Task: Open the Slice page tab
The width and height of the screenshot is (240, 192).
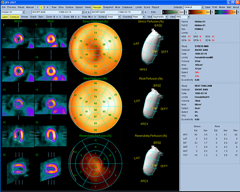Action: 61,7
